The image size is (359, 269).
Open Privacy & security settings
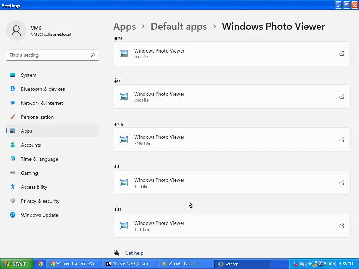pos(53,201)
